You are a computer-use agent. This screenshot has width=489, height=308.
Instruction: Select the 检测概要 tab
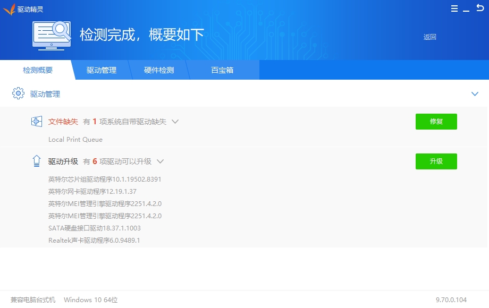37,70
